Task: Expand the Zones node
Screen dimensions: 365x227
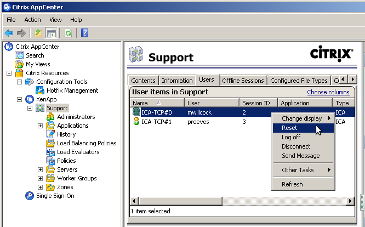Action: (40, 187)
